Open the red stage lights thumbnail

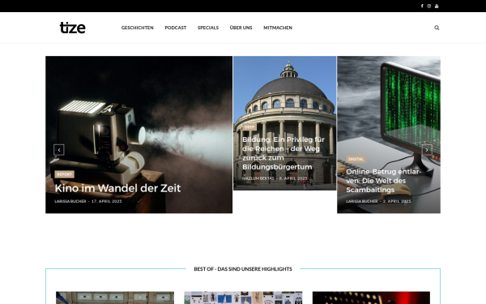(x=371, y=298)
